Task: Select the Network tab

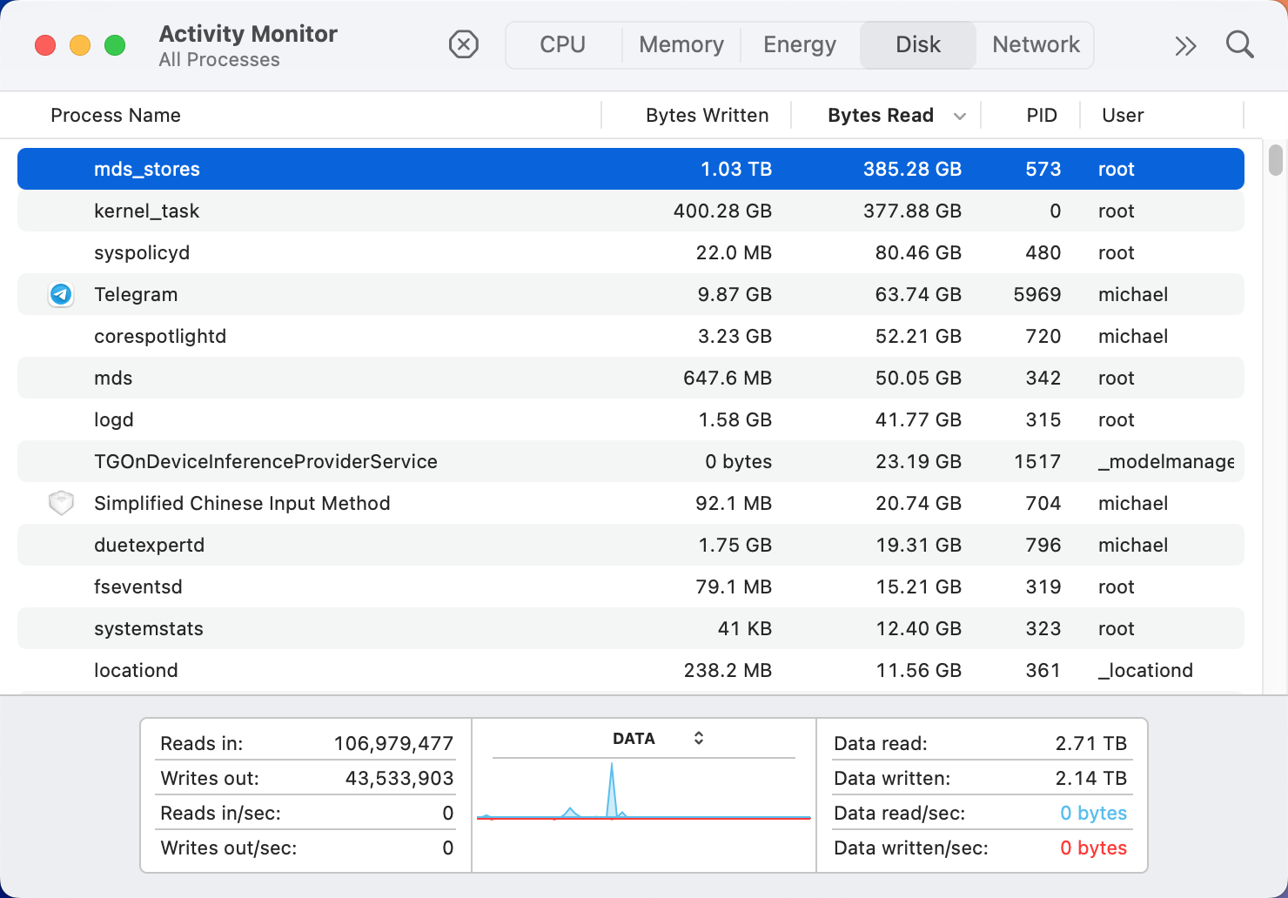Action: pyautogui.click(x=1036, y=44)
